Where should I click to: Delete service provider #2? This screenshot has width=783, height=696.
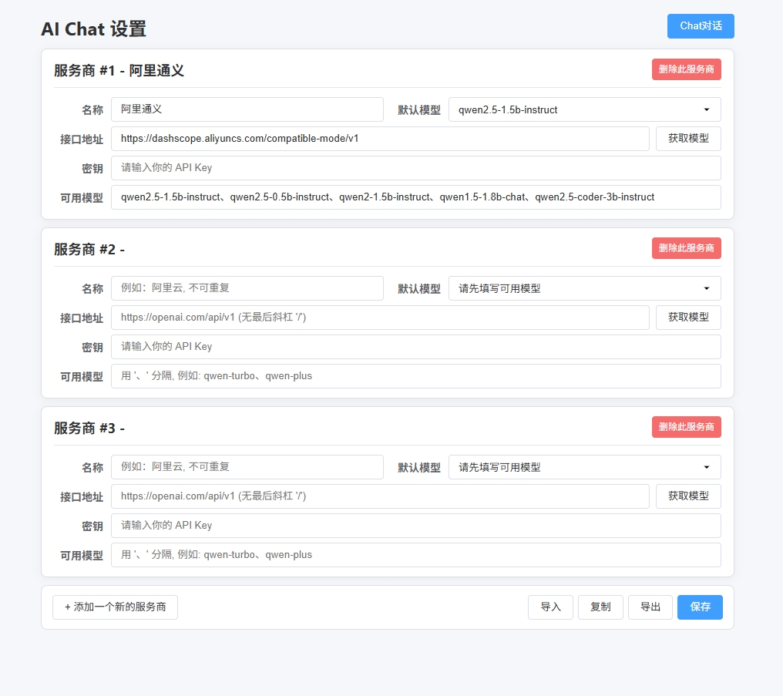(x=686, y=248)
